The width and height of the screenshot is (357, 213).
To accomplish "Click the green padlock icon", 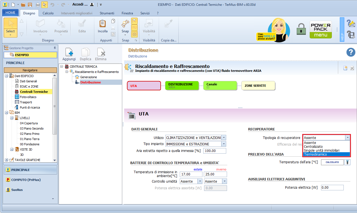I will click(x=301, y=29).
